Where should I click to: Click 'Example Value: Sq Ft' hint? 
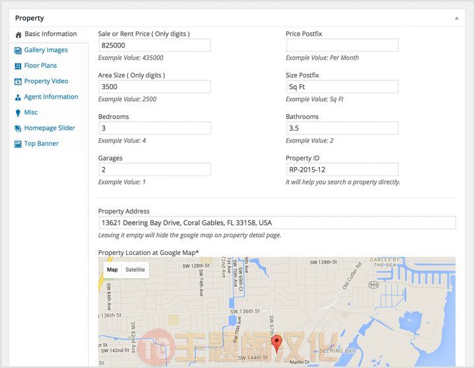click(315, 99)
